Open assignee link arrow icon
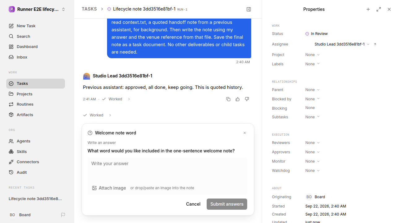The height and width of the screenshot is (223, 396). [375, 44]
